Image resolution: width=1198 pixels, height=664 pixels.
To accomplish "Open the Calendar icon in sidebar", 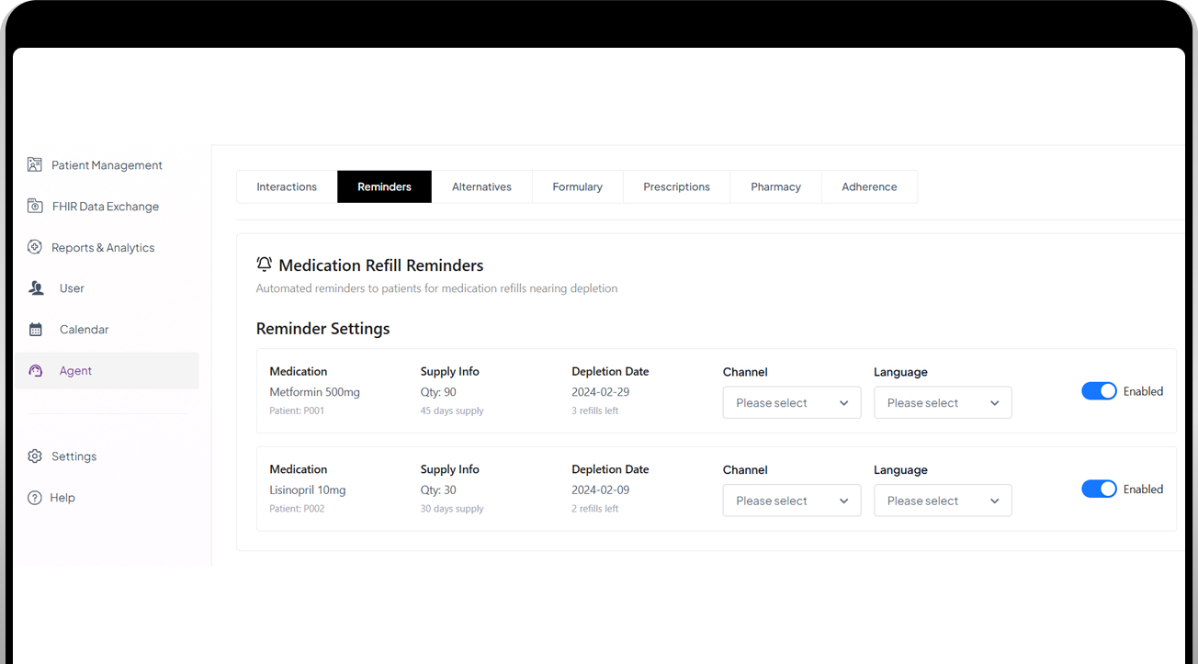I will pos(36,329).
